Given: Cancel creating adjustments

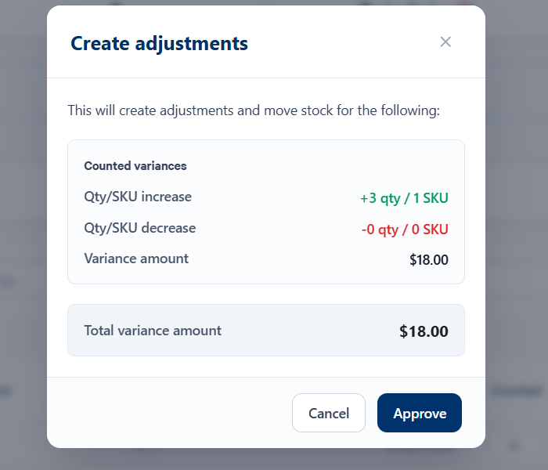Looking at the screenshot, I should (329, 413).
